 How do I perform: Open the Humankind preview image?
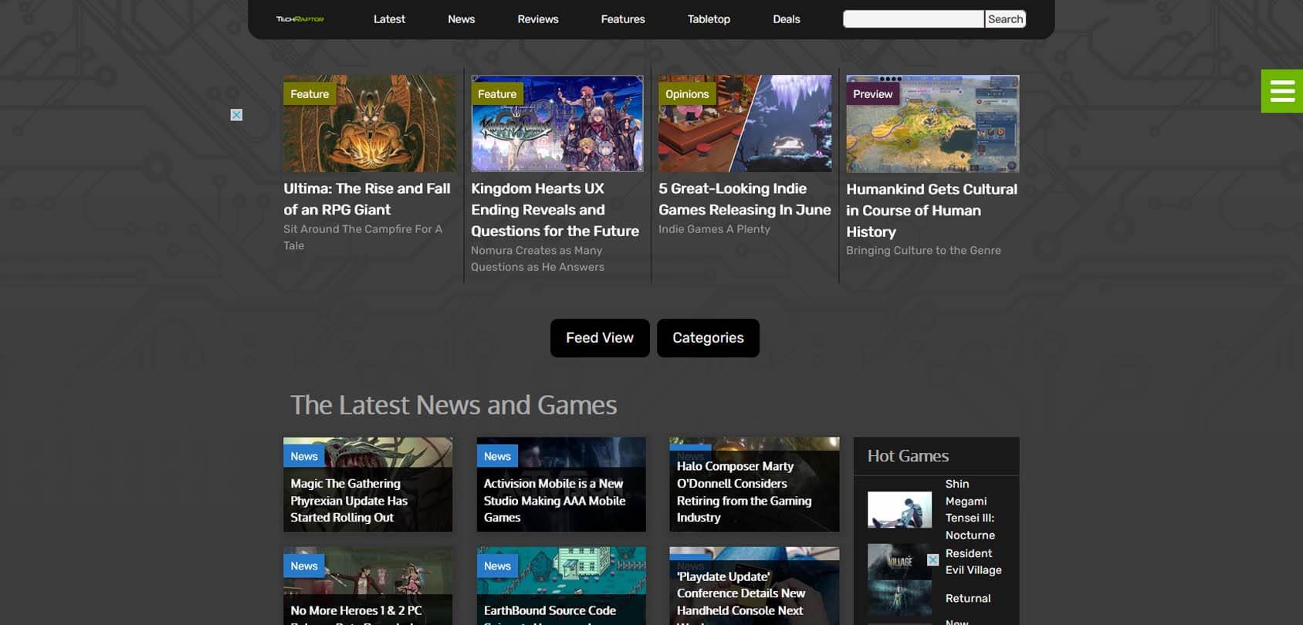click(932, 123)
